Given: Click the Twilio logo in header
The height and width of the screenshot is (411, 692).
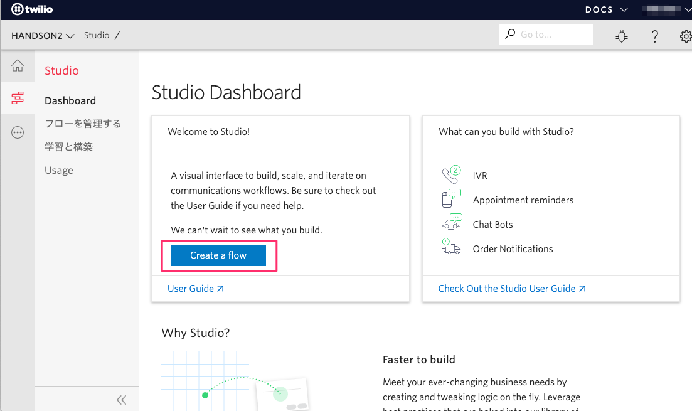Looking at the screenshot, I should click(32, 9).
